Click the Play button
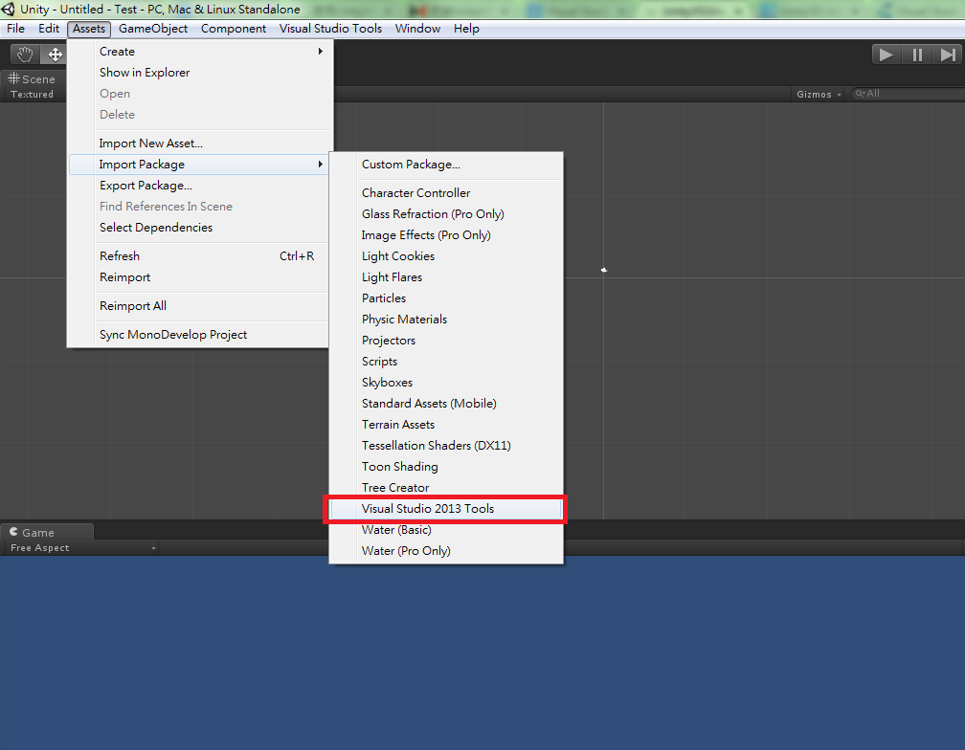This screenshot has height=750, width=965. 886,55
